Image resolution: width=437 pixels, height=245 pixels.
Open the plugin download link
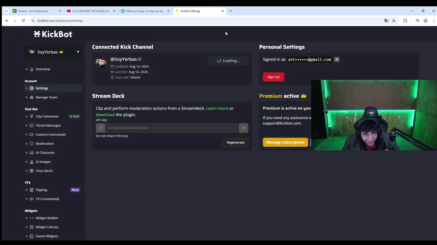pyautogui.click(x=105, y=115)
